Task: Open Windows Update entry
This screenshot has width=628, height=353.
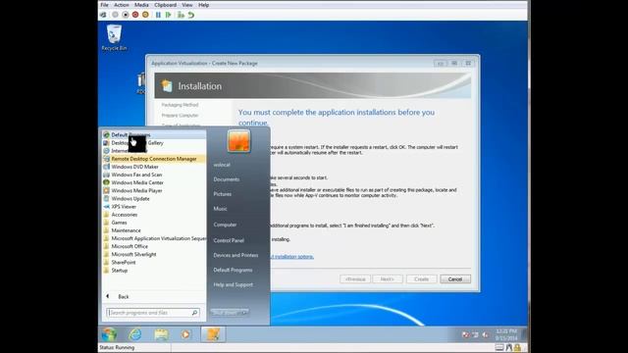Action: tap(154, 199)
